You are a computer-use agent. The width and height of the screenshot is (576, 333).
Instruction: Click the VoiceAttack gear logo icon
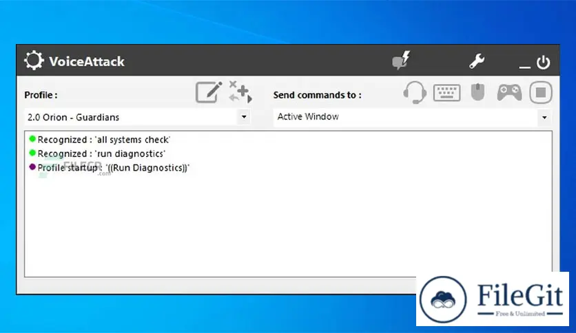(x=34, y=61)
